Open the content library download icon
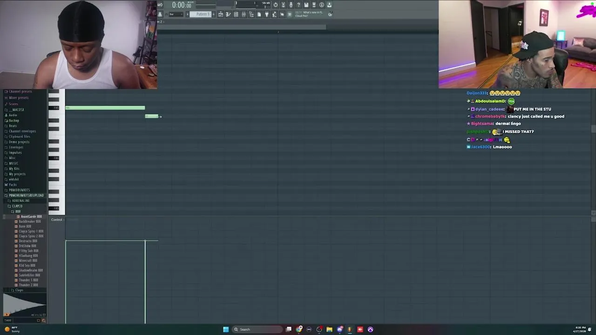Image resolution: width=596 pixels, height=335 pixels. 329,5
